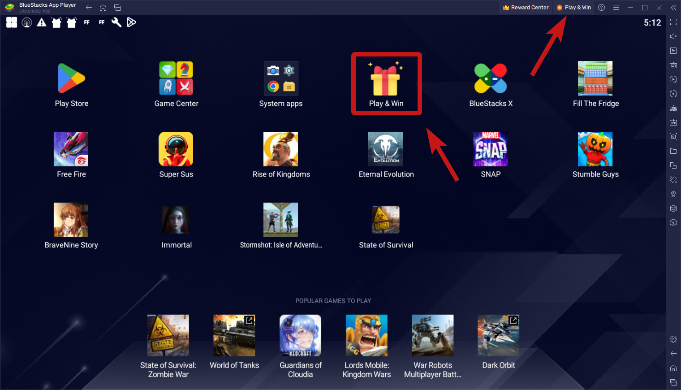Open media folder from sidebar
The width and height of the screenshot is (681, 390).
click(673, 151)
